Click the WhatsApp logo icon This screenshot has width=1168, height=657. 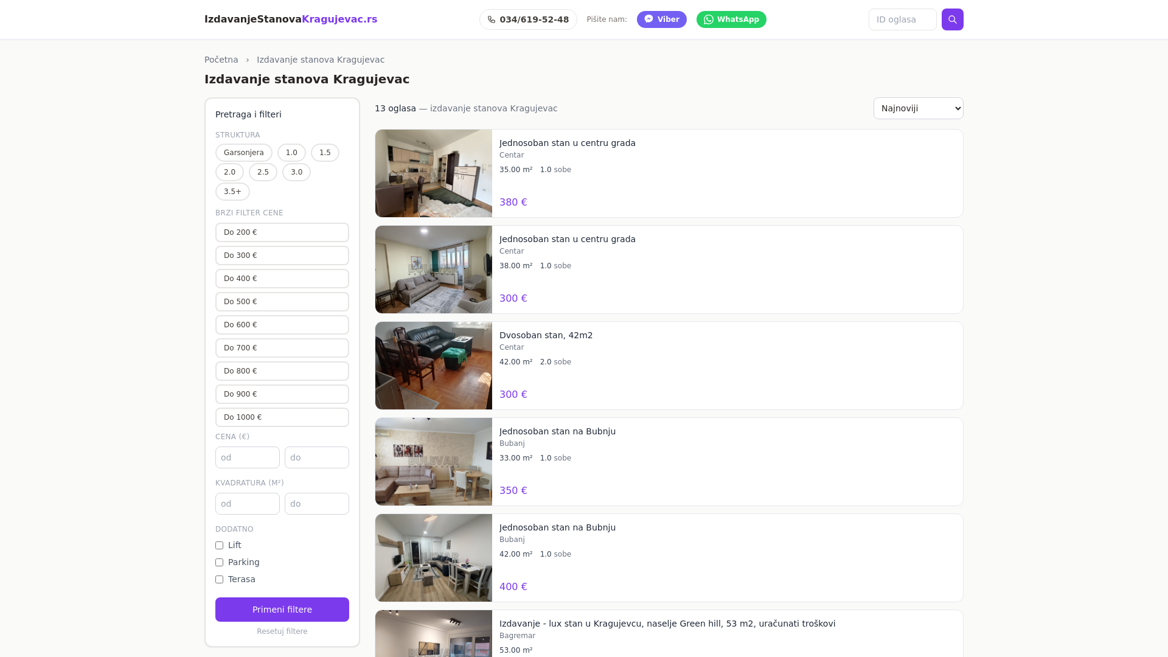point(708,19)
